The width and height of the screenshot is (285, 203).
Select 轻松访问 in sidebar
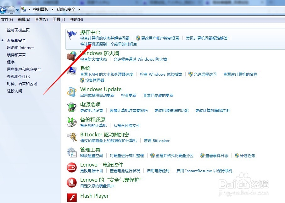(14, 91)
